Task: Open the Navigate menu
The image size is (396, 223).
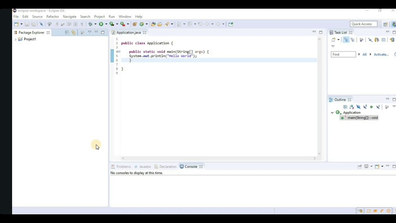Action: coord(70,17)
